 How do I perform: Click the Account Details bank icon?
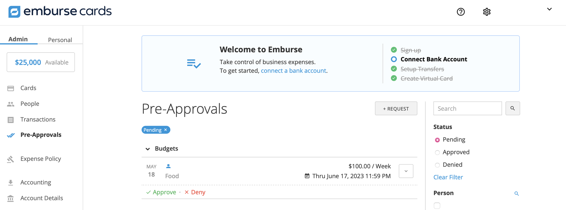11,198
